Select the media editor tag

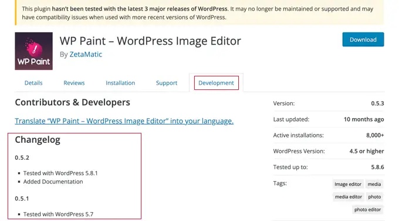coord(348,197)
